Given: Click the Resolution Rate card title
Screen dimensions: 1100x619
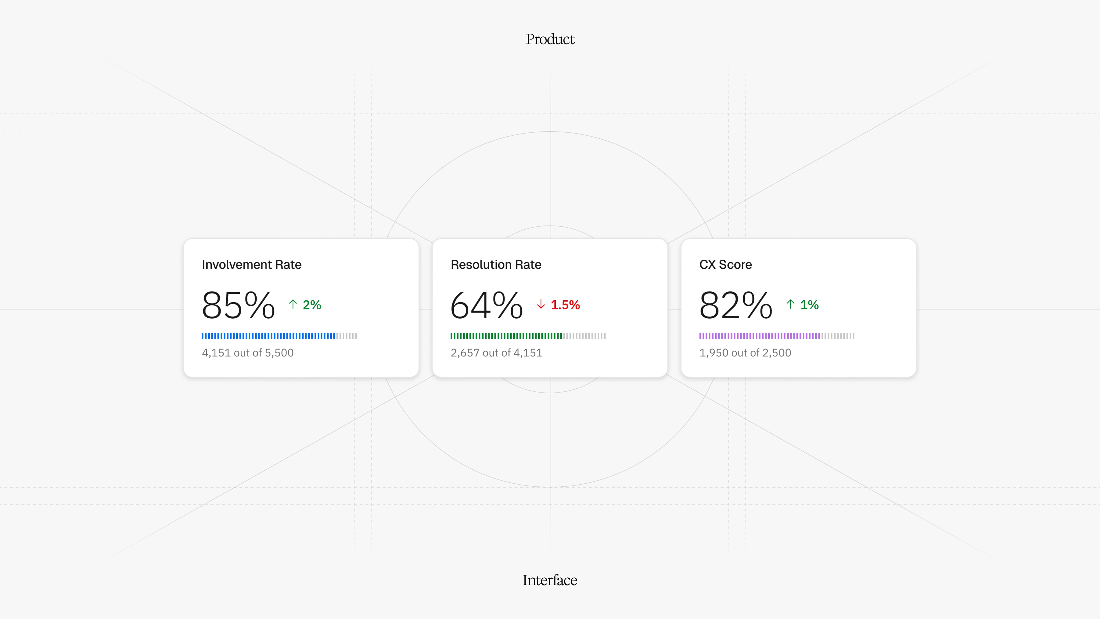Looking at the screenshot, I should tap(496, 265).
